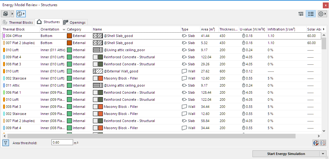This screenshot has width=329, height=159.
Task: Click lock icon in 002 Staircase 009 Flat row
Action: [x=243, y=114]
